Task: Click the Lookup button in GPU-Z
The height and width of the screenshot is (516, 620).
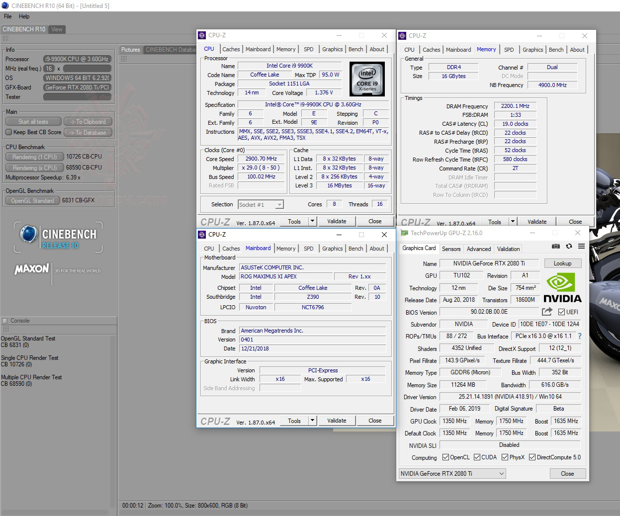Action: click(x=562, y=263)
